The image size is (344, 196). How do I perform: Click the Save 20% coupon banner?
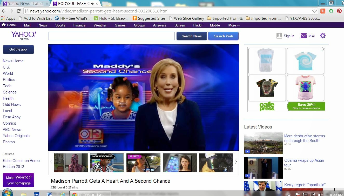[306, 106]
